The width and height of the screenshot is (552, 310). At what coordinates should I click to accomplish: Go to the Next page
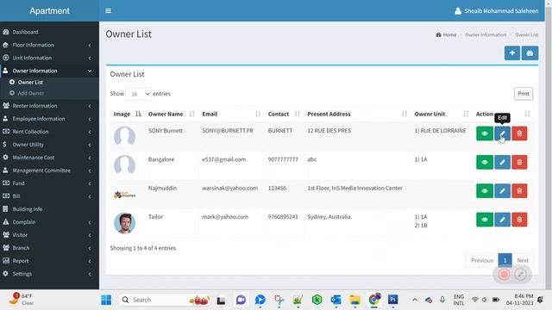(523, 260)
